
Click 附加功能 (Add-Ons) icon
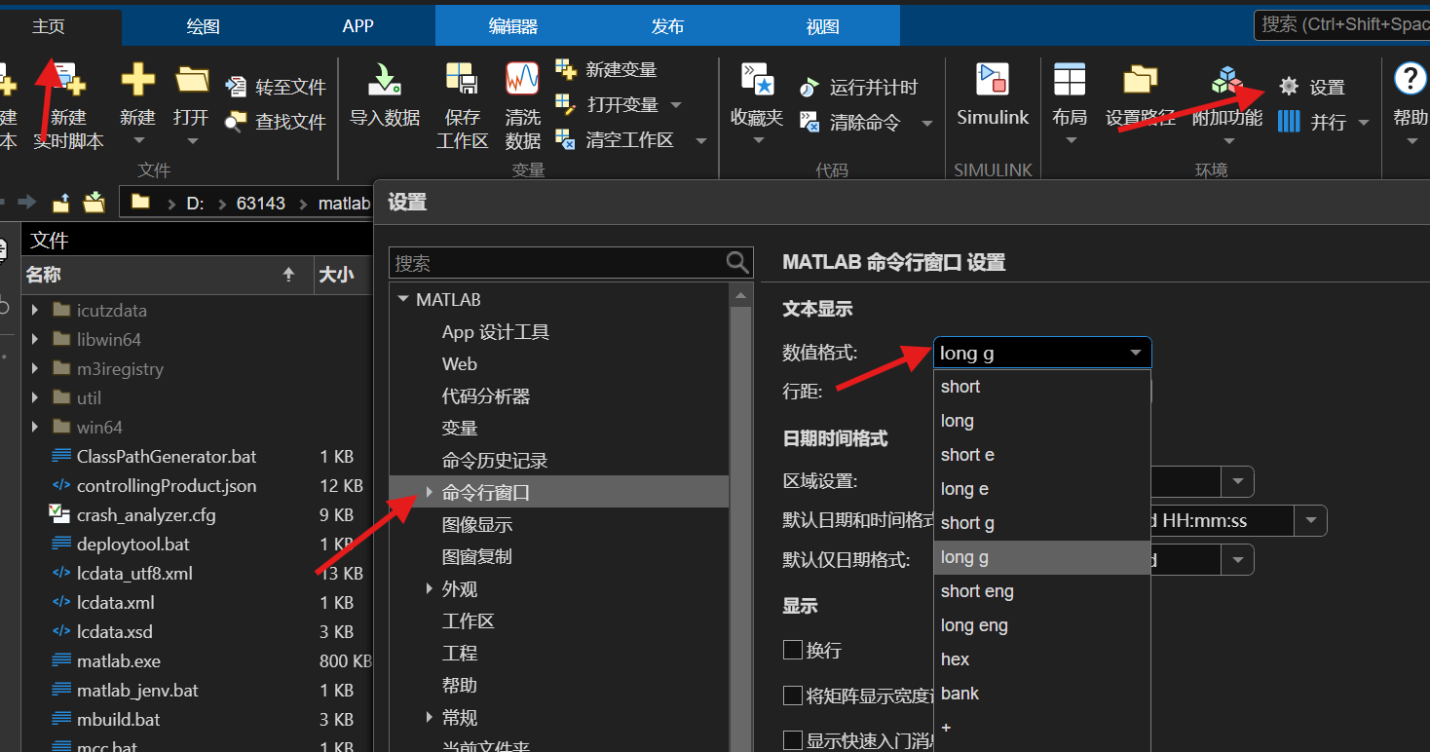1227,79
